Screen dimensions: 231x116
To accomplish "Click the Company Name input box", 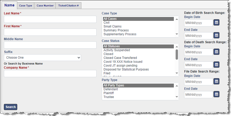I will point(50,74).
